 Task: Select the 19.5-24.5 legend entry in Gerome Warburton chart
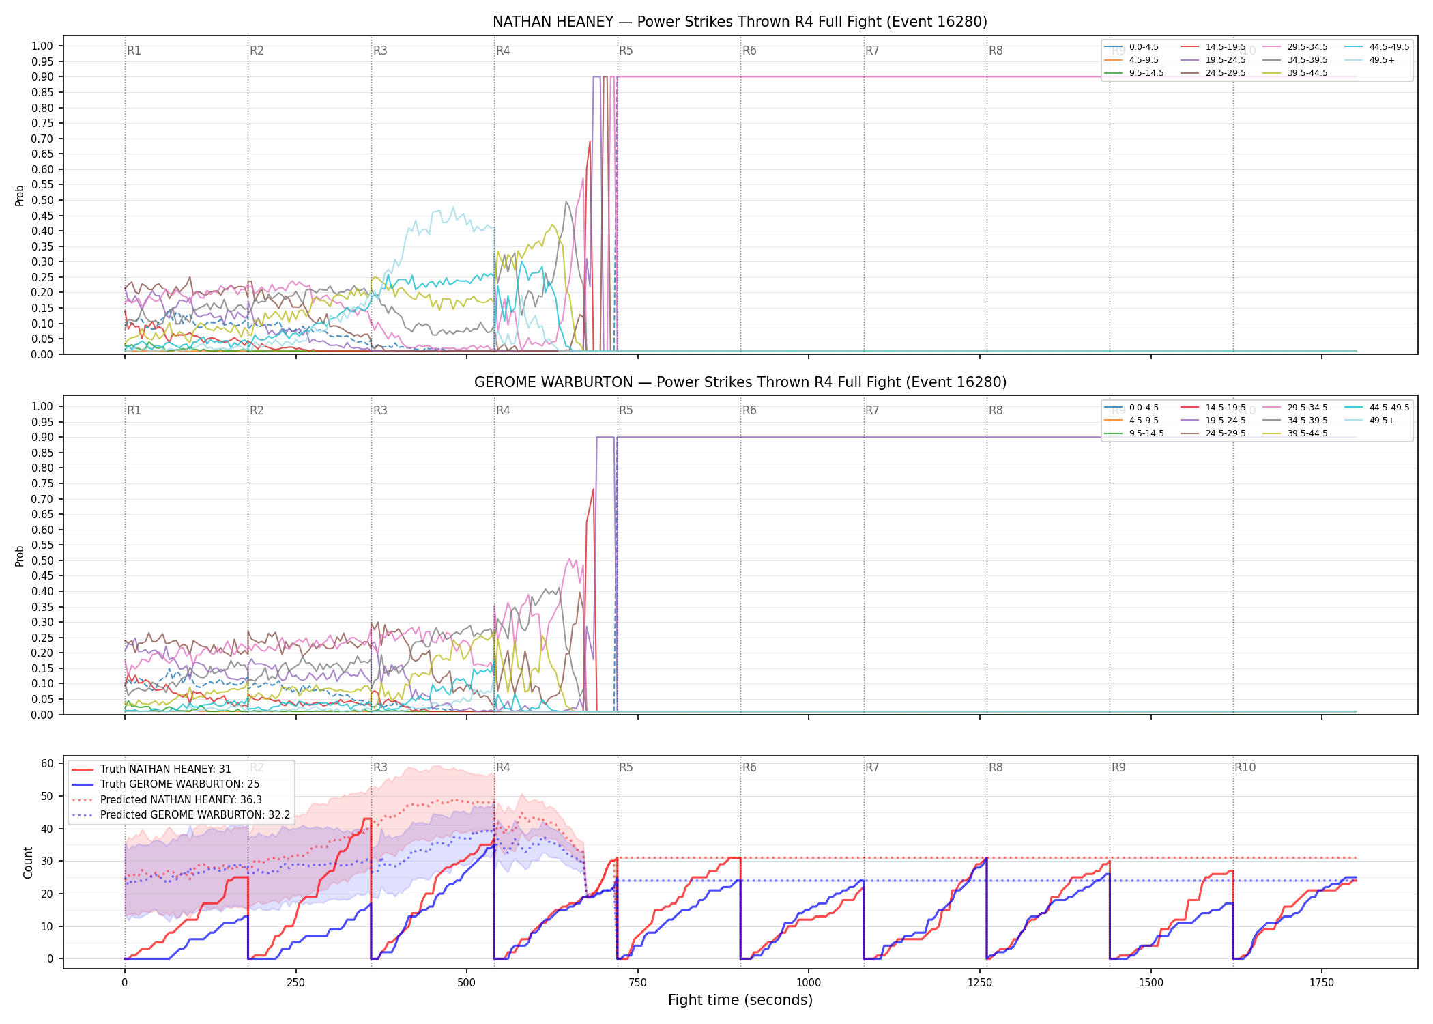[1213, 421]
